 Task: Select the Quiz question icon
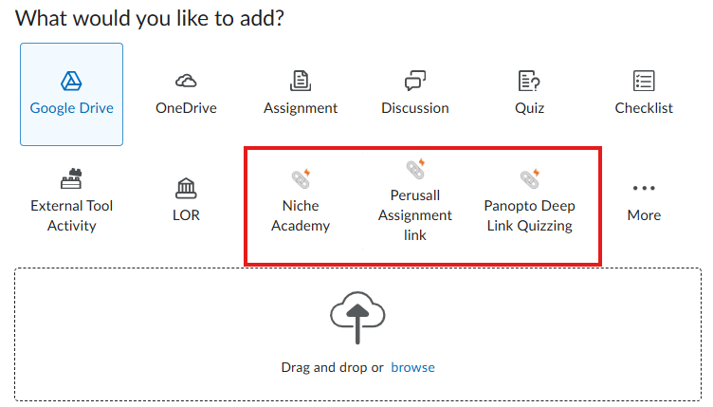coord(529,81)
